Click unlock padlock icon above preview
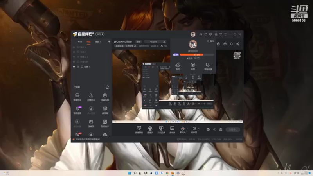The image size is (313, 176). coord(218,44)
